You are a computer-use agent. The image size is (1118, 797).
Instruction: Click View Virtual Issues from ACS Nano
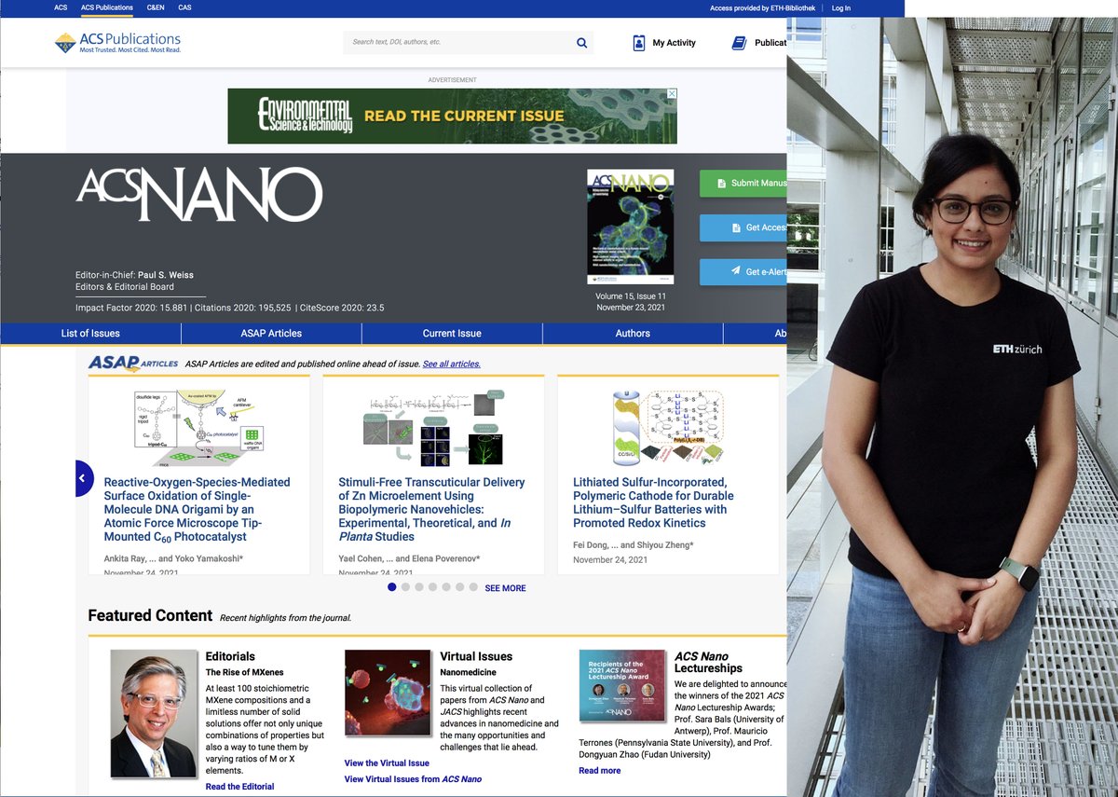[x=413, y=779]
